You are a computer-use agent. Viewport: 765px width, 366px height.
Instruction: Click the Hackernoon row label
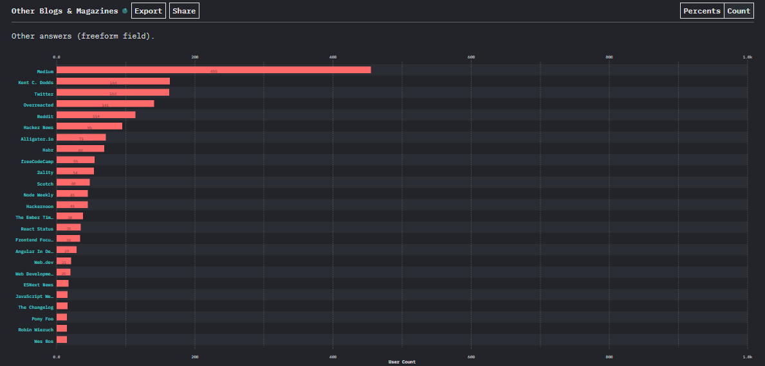tap(40, 206)
